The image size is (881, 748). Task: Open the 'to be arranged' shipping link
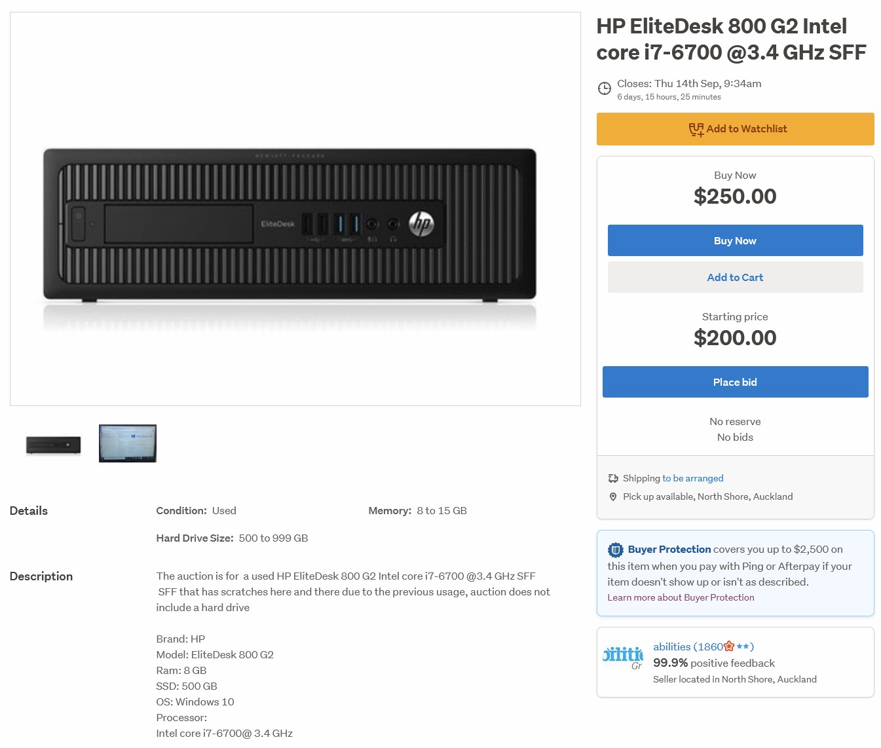point(692,478)
